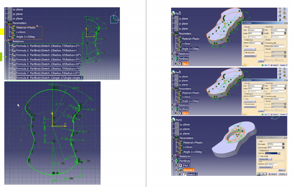Step First Limit Length spinner in top Pad dialog
Viewport: 293px width, 187px height.
click(262, 33)
